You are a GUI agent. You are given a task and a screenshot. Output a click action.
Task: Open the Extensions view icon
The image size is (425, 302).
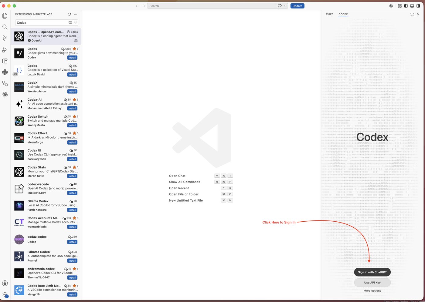point(5,61)
